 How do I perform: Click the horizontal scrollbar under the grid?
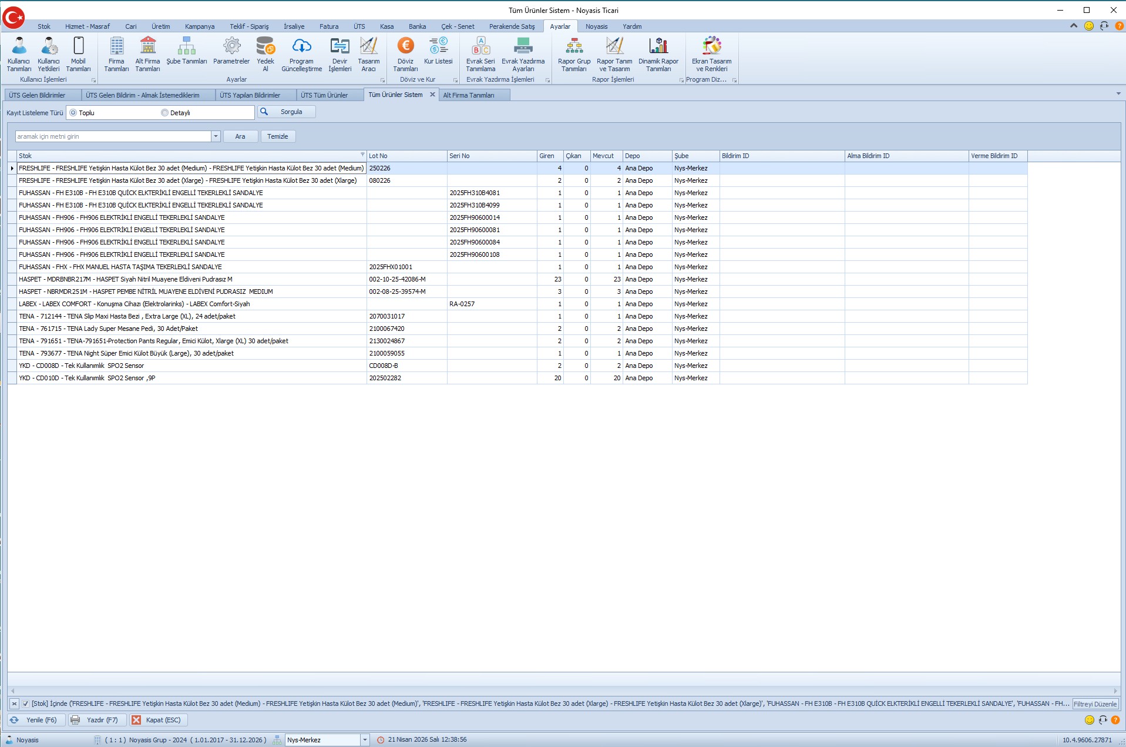click(564, 691)
